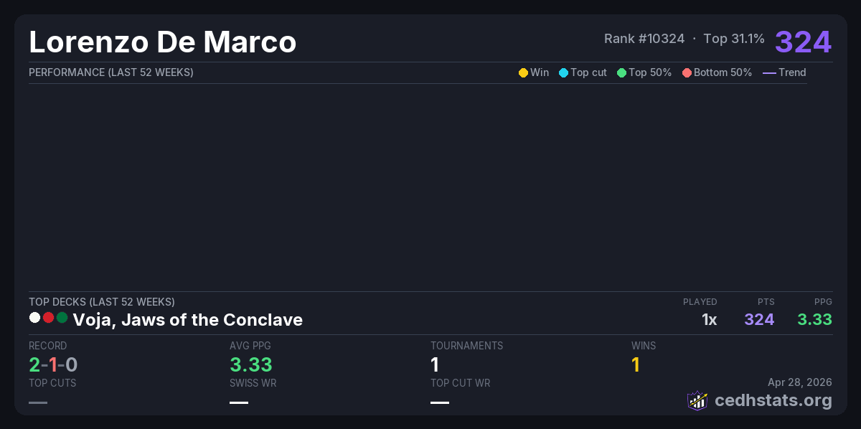Toggle the yellow Win legend marker
Image resolution: width=861 pixels, height=429 pixels.
click(523, 72)
